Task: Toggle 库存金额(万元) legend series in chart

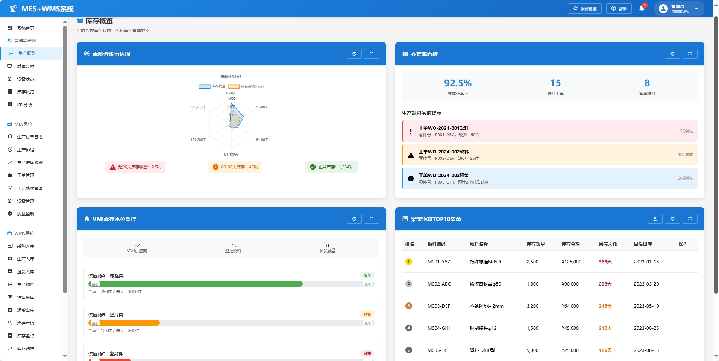Action: click(246, 86)
